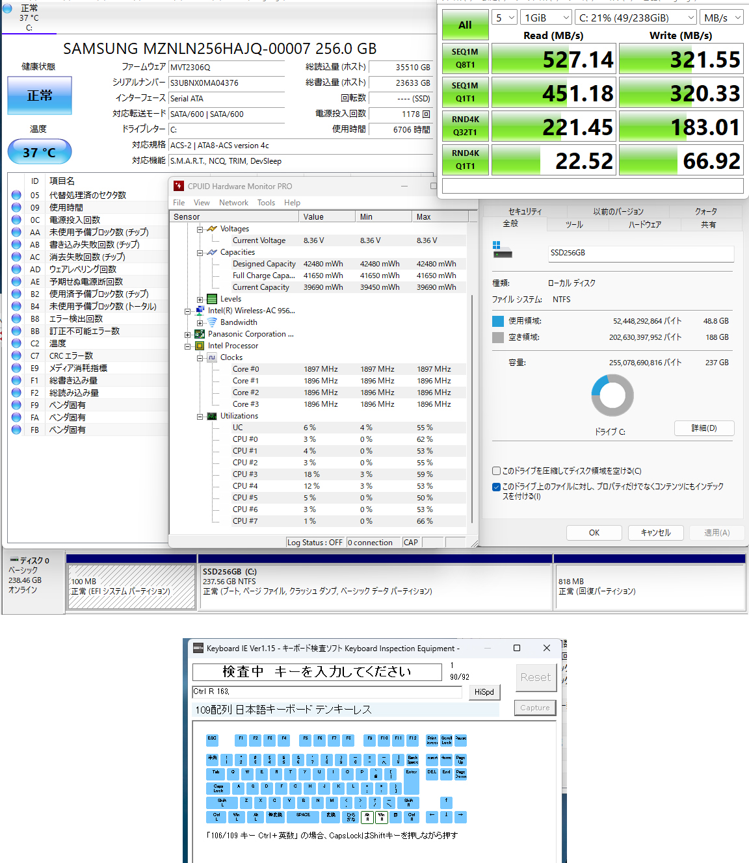Screen dimensions: 749x863
Task: Open the View menu in Hardware Monitor
Action: pos(202,203)
